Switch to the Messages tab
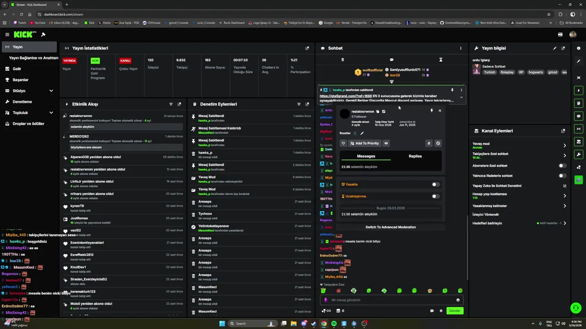The height and width of the screenshot is (329, 586). (366, 156)
